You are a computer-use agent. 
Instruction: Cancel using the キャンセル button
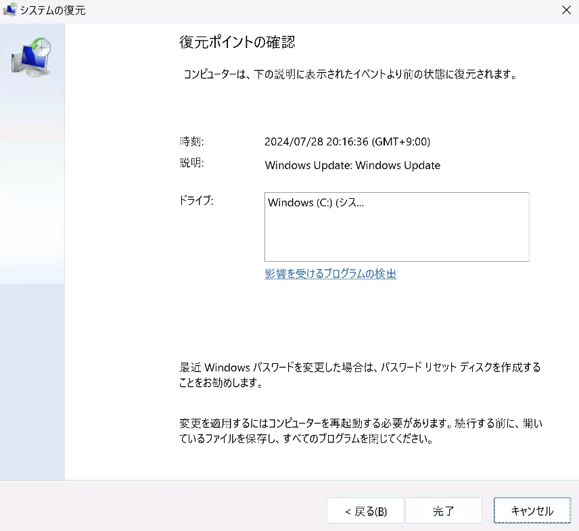[532, 510]
